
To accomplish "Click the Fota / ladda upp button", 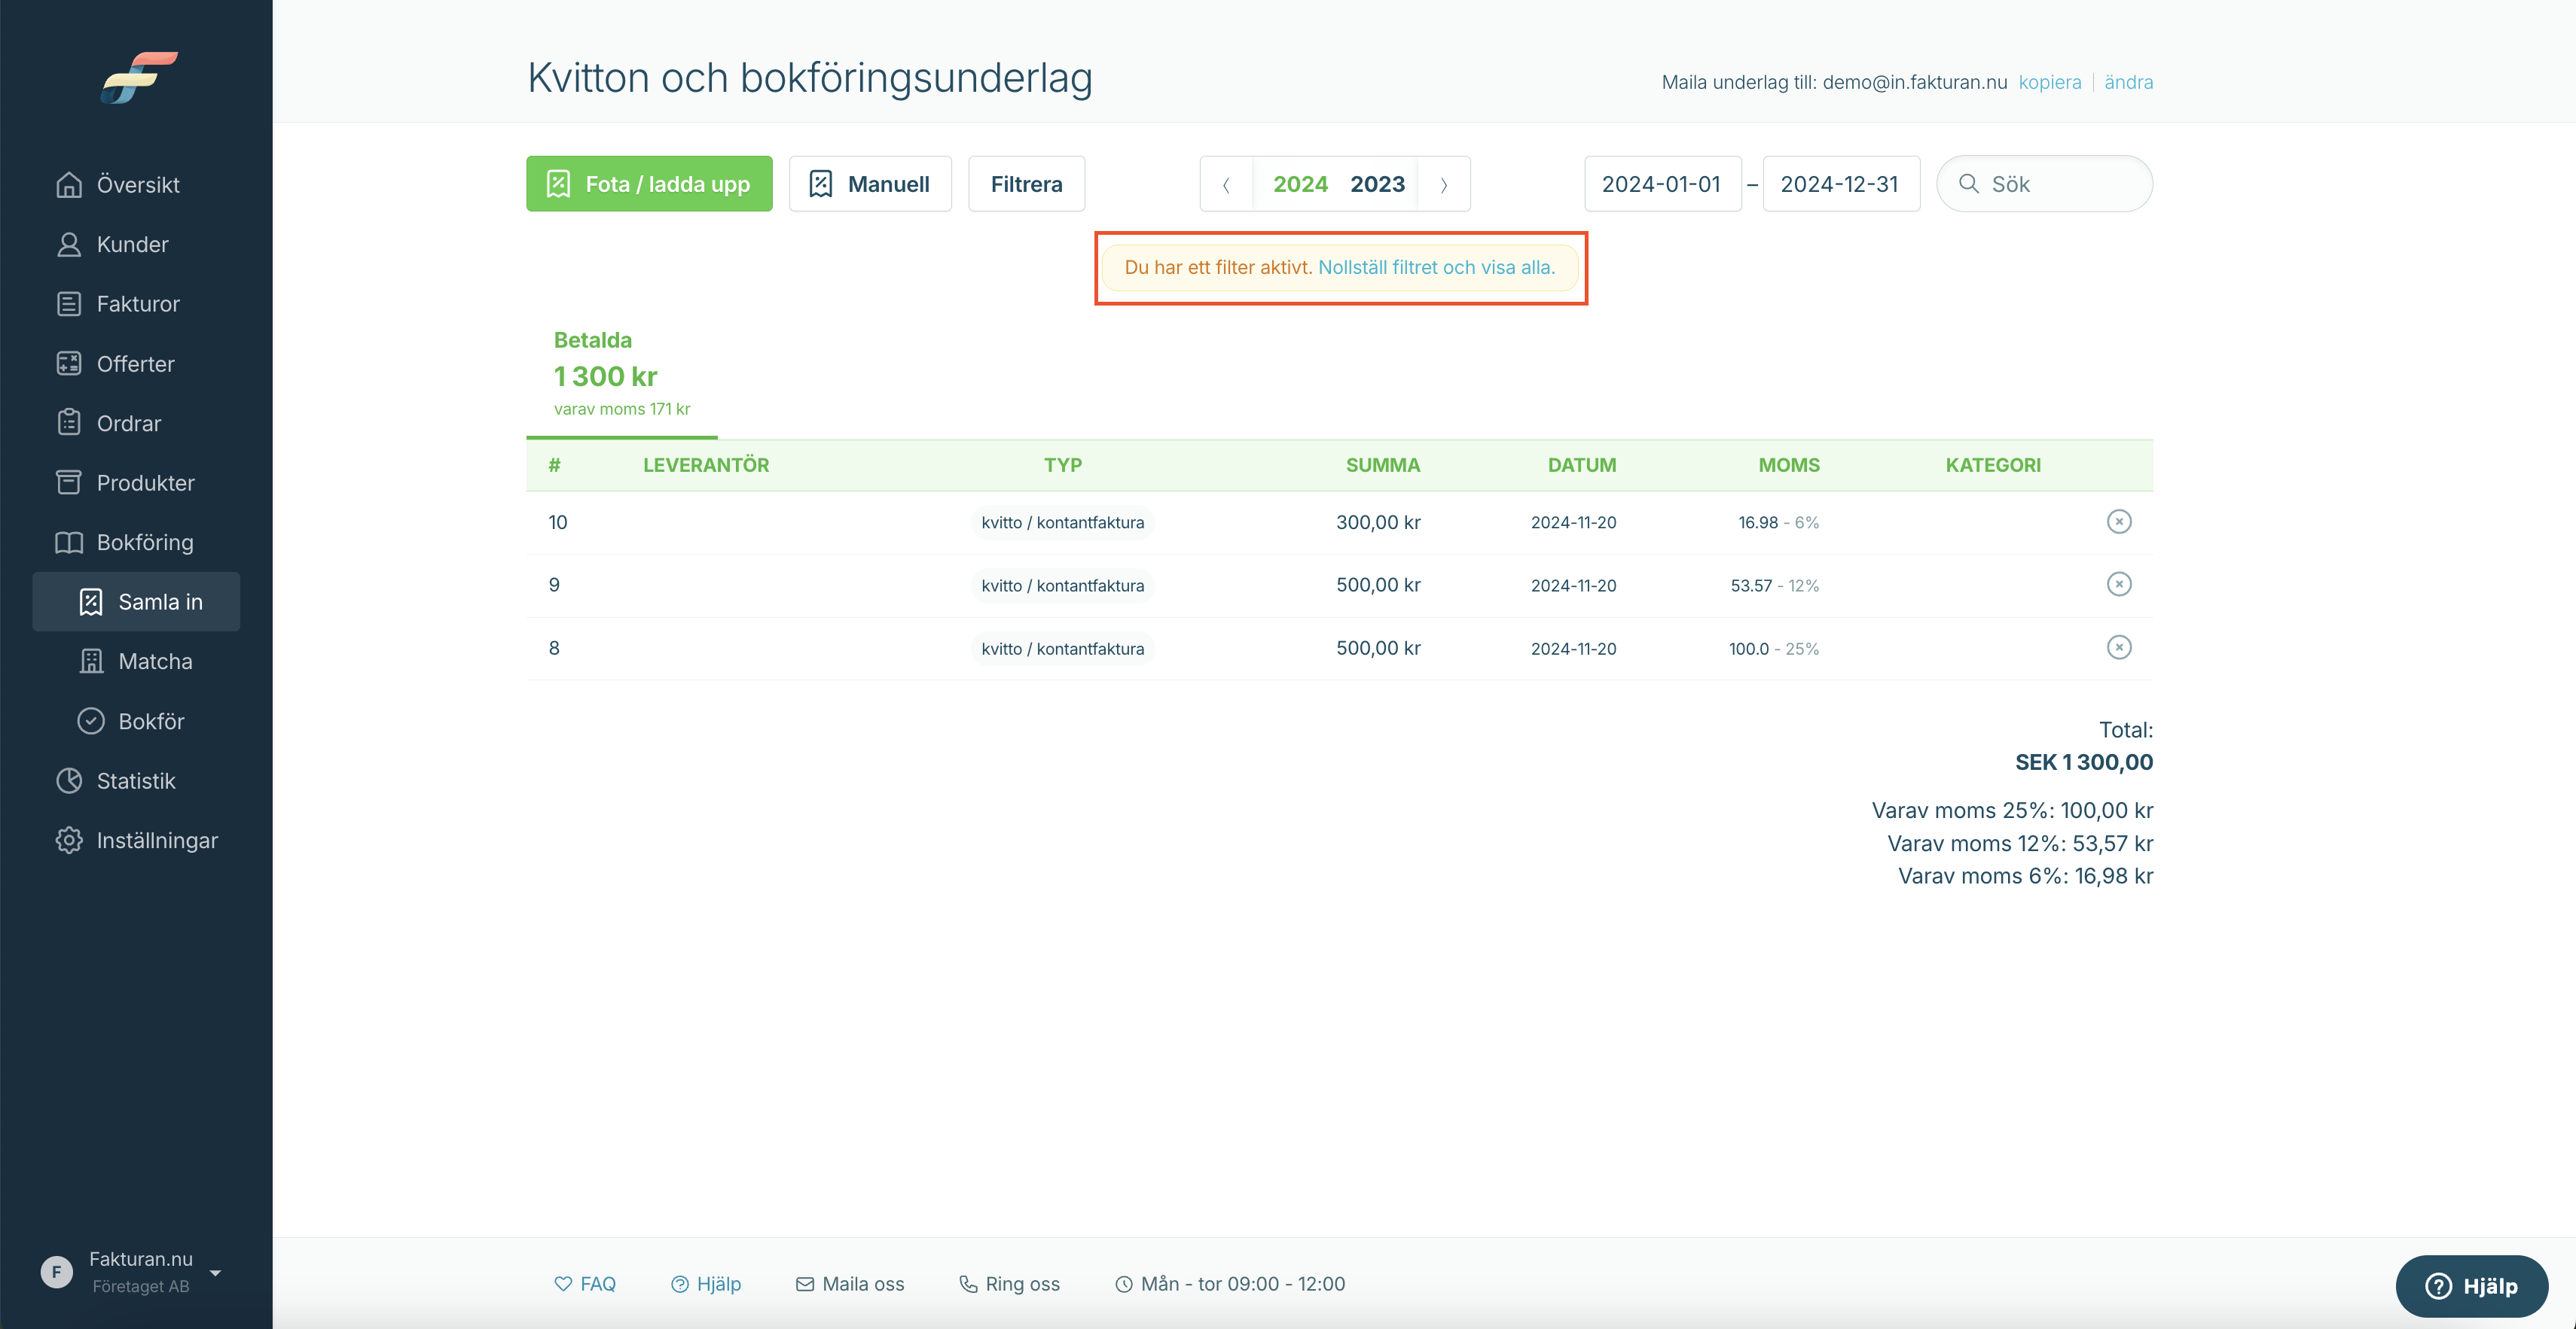I will pos(649,184).
